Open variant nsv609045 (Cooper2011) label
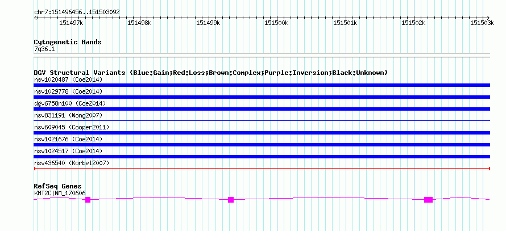 [x=72, y=127]
